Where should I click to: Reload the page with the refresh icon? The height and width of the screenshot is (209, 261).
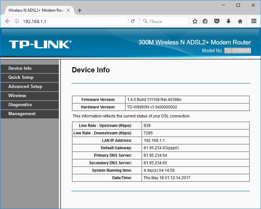[133, 21]
